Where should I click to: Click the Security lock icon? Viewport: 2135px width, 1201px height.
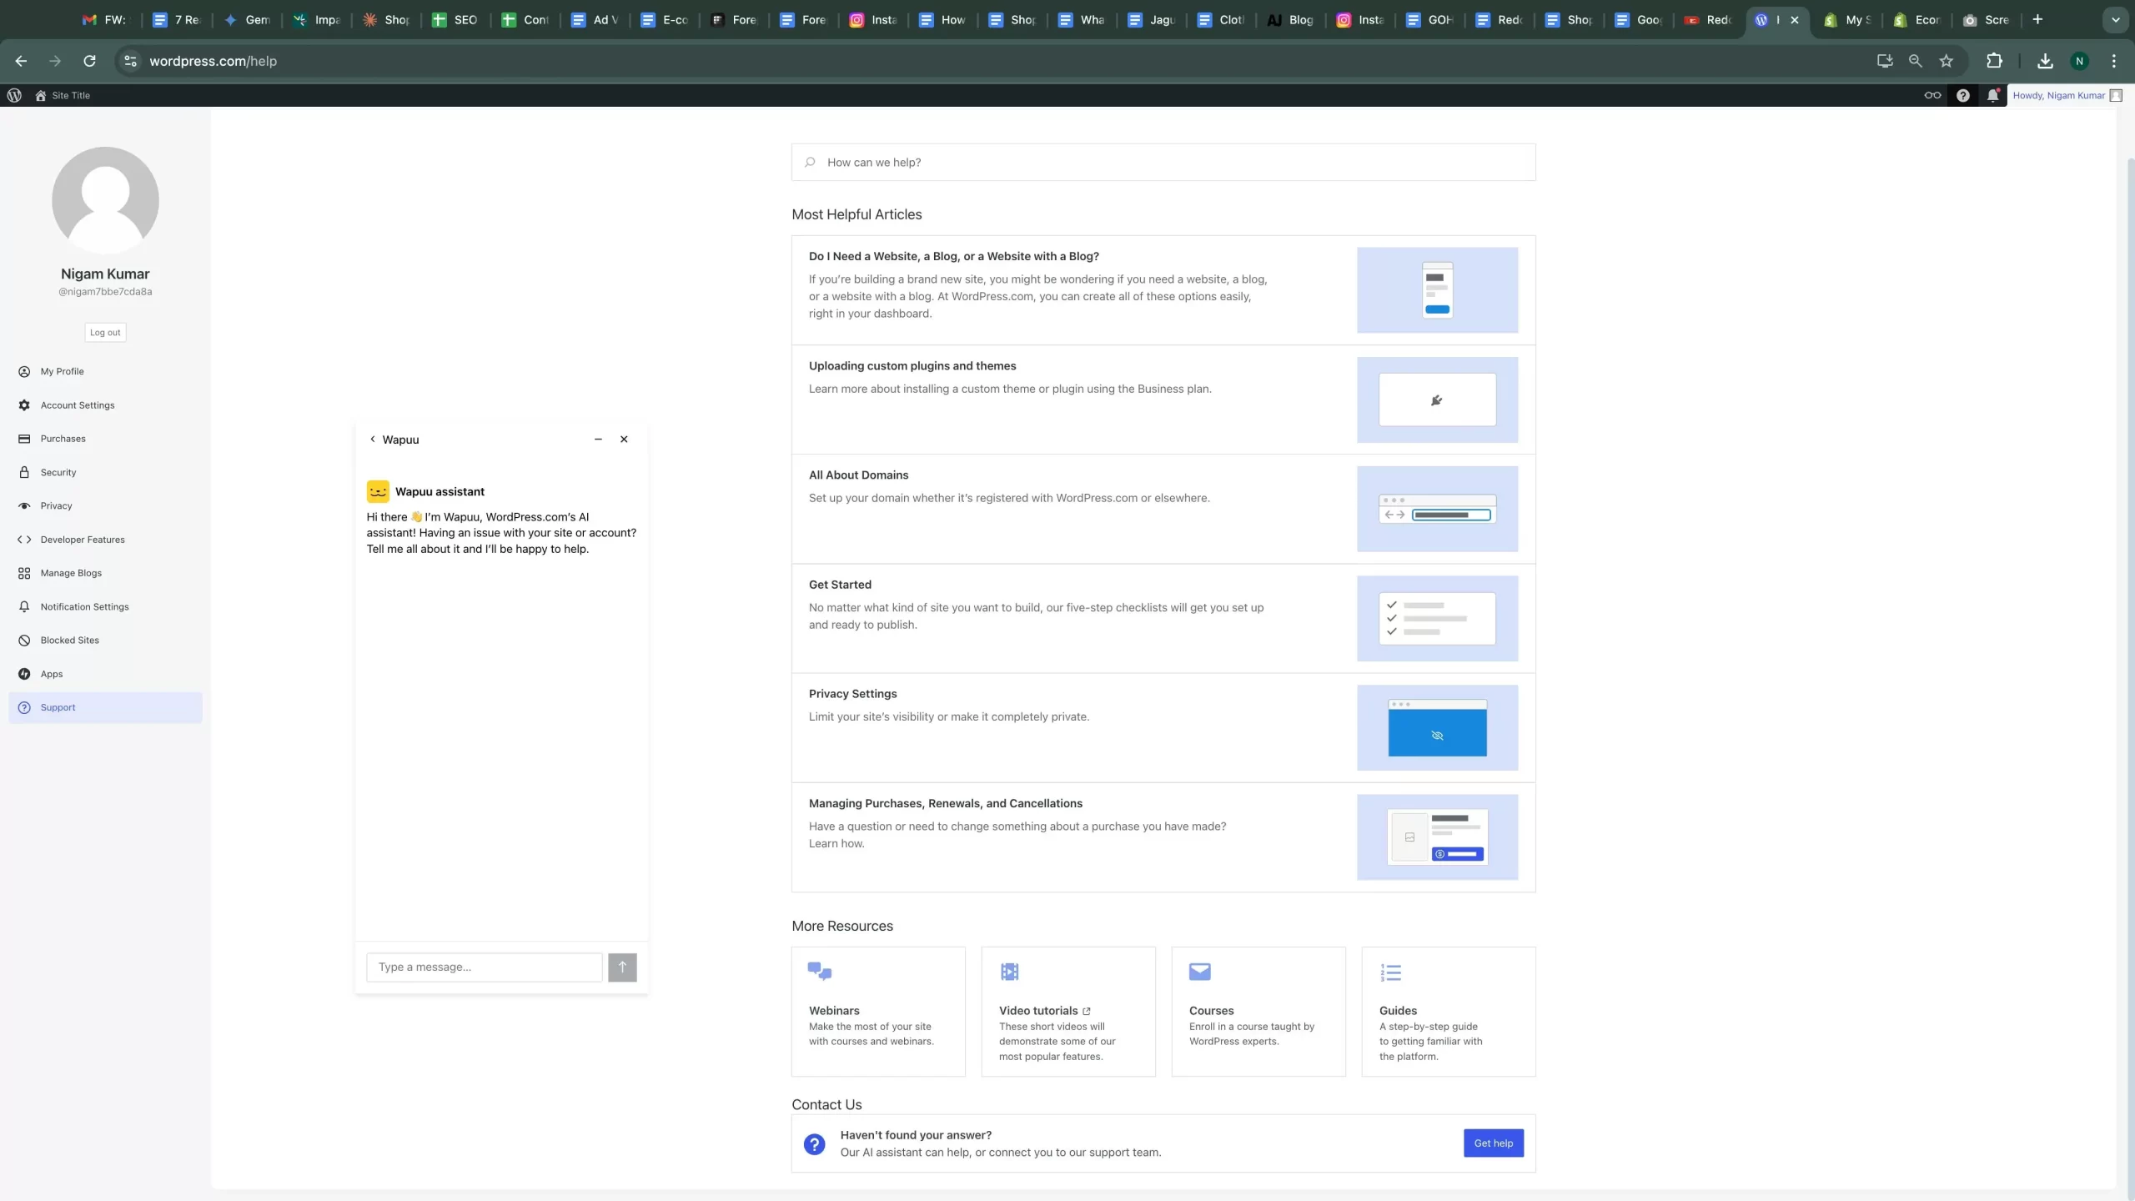24,472
